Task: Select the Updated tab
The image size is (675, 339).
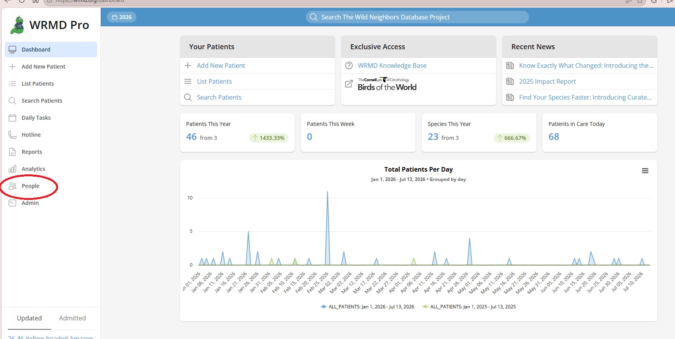Action: point(29,318)
